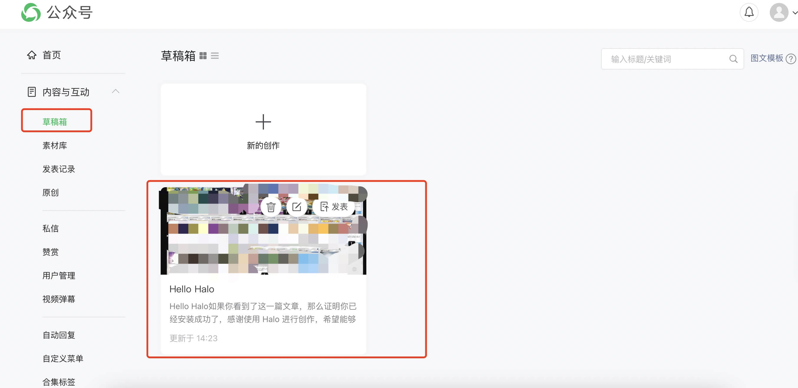Click the Hello Halo draft title
Screen dimensions: 798x388
(192, 289)
